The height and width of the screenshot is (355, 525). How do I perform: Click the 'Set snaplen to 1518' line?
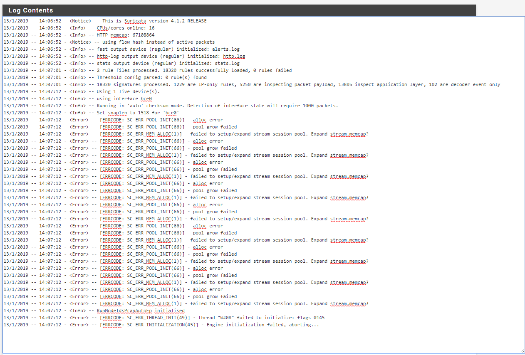click(x=91, y=113)
